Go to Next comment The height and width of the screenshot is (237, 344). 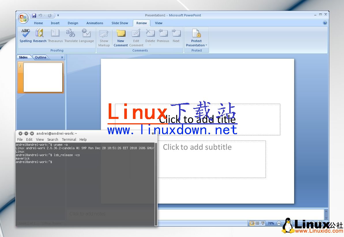(x=176, y=35)
